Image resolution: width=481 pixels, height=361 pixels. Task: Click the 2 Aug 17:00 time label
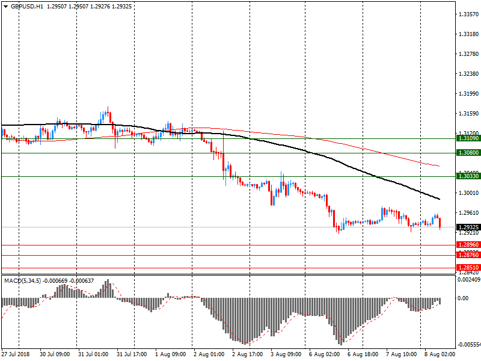coord(247,354)
